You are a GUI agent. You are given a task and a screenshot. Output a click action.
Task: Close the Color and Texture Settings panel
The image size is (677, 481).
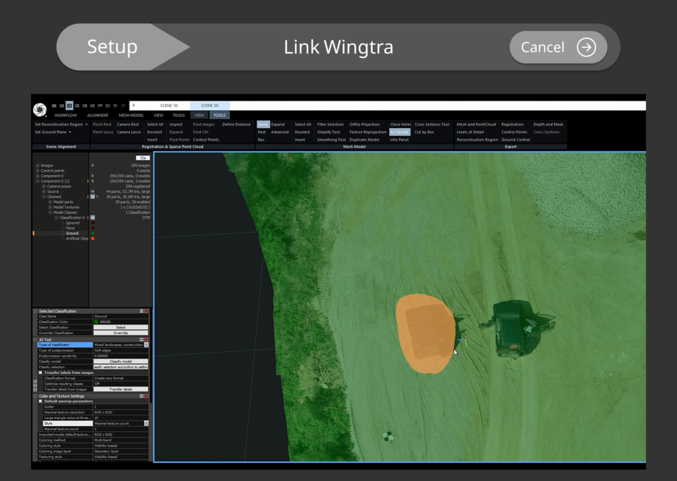click(146, 396)
